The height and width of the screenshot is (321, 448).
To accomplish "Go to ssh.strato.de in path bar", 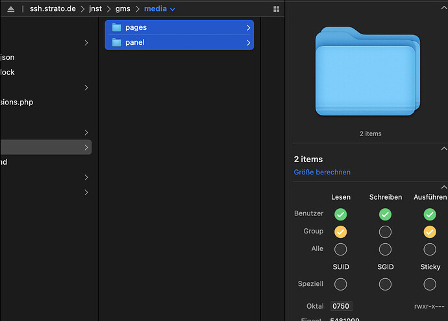I will coord(53,9).
